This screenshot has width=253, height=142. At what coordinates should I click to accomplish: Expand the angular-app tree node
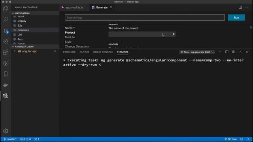[x=15, y=51]
